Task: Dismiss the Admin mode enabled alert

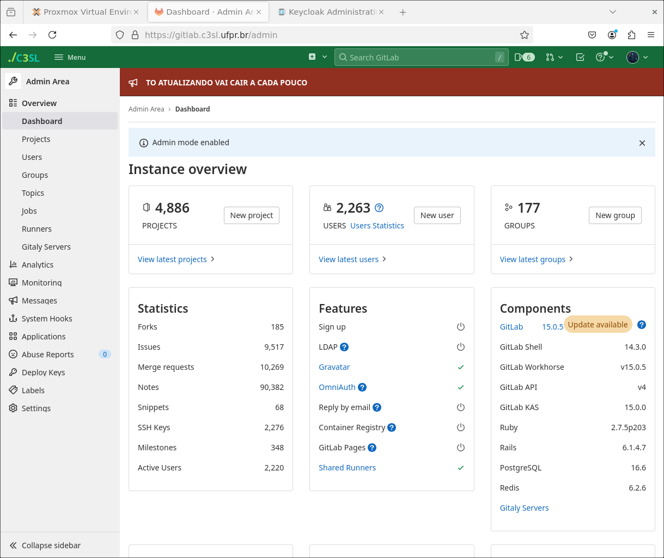Action: (642, 143)
